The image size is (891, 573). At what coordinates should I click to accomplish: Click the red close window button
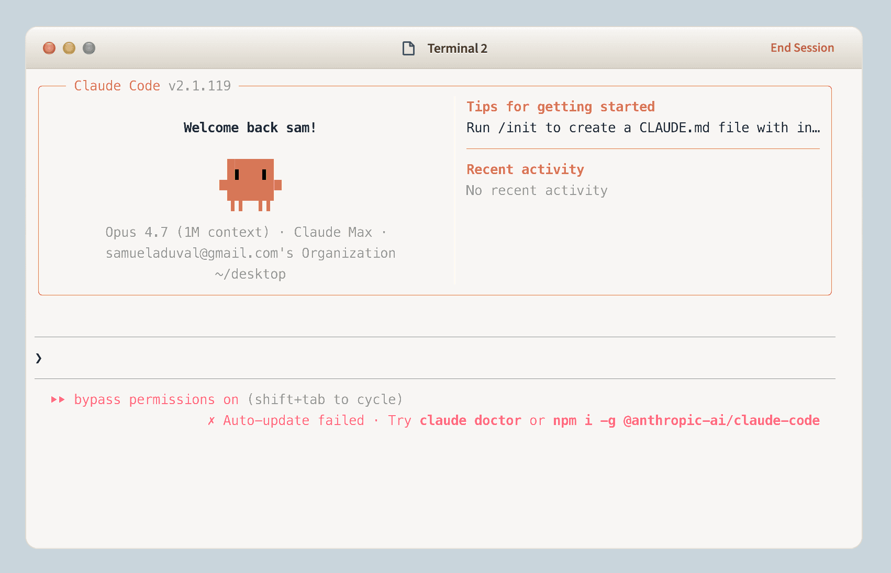pyautogui.click(x=49, y=48)
